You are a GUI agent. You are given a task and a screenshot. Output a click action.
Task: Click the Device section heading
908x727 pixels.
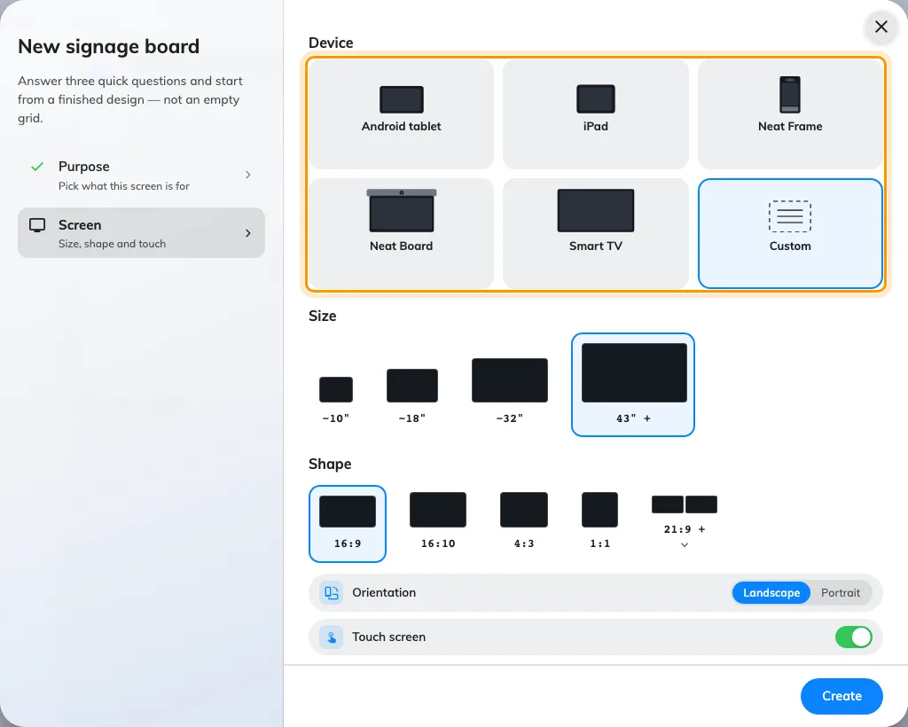(x=331, y=43)
